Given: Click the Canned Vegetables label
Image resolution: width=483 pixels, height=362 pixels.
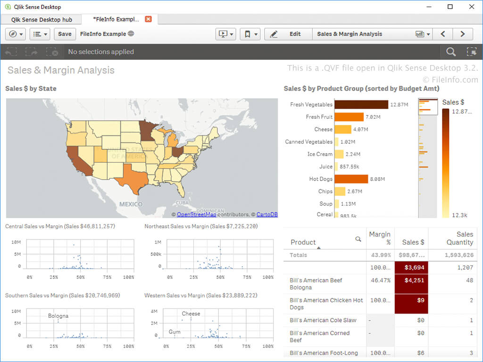Looking at the screenshot, I should (308, 142).
